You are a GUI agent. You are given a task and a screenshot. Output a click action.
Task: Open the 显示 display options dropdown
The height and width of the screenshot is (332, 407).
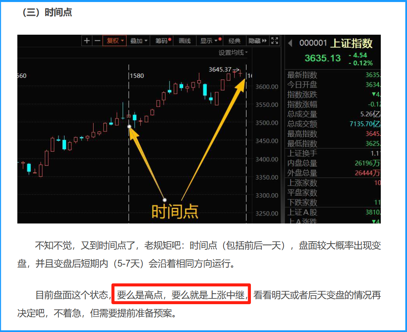pyautogui.click(x=207, y=41)
